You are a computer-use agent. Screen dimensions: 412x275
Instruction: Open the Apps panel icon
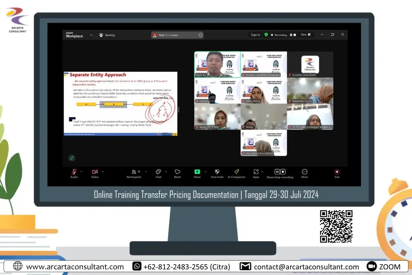256,172
